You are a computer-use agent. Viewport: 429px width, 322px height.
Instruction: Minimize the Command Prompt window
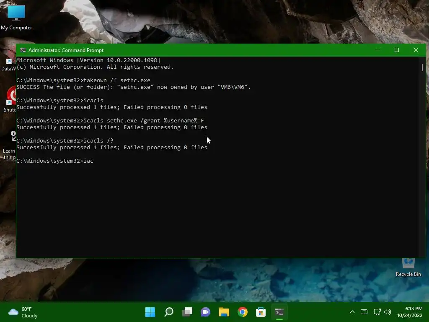[378, 50]
